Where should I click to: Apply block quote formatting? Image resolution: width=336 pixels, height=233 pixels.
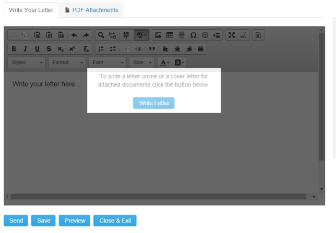click(x=152, y=49)
